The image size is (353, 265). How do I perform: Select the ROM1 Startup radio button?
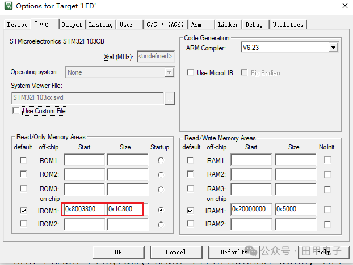click(x=161, y=160)
